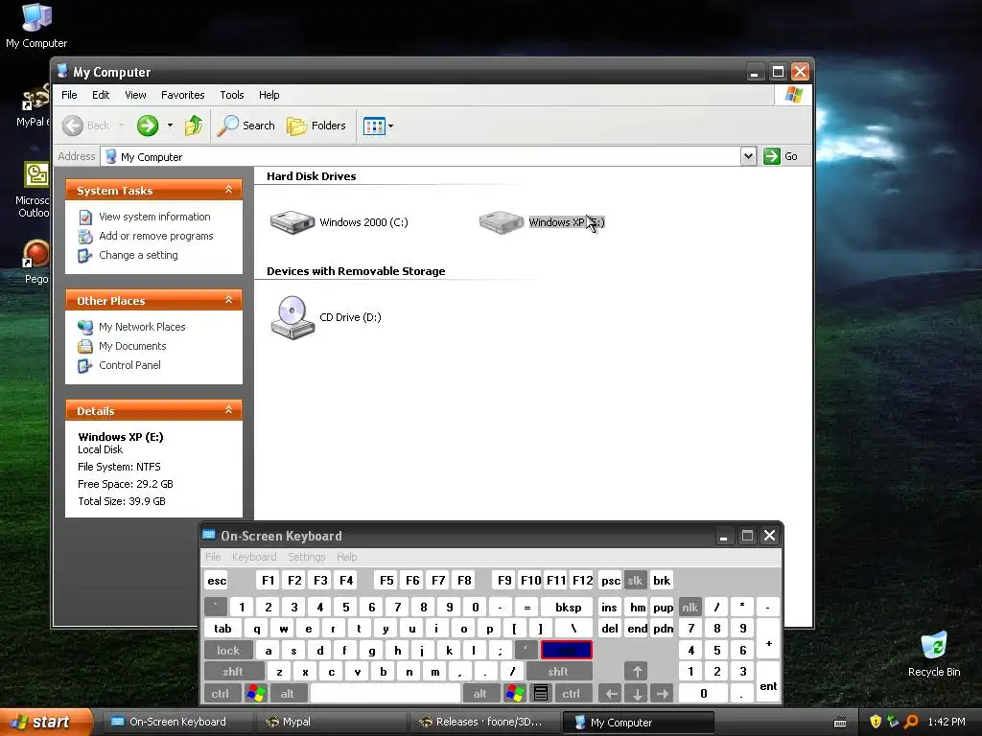Open the File menu in My Computer
This screenshot has height=736, width=982.
pos(69,95)
